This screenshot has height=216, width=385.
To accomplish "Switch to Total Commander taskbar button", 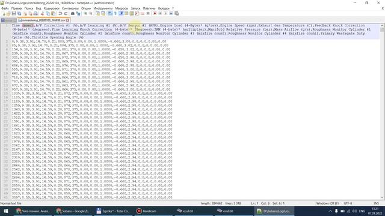I will coord(114,211).
